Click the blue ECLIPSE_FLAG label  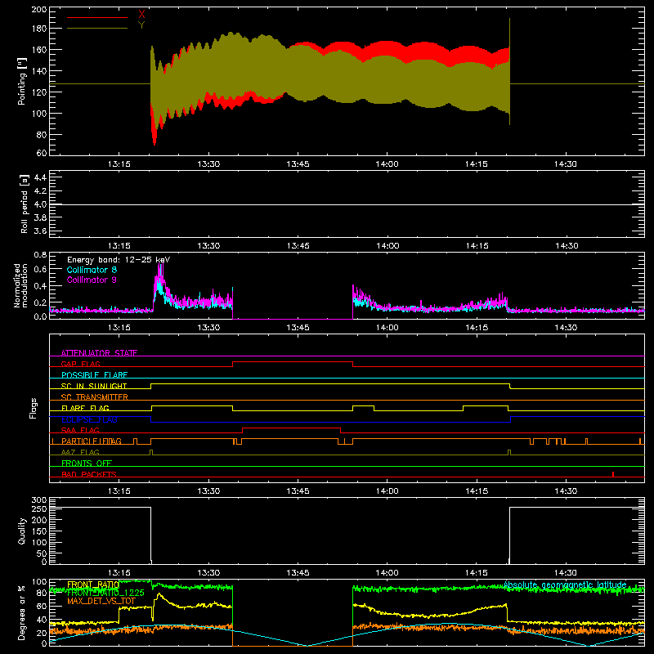89,419
